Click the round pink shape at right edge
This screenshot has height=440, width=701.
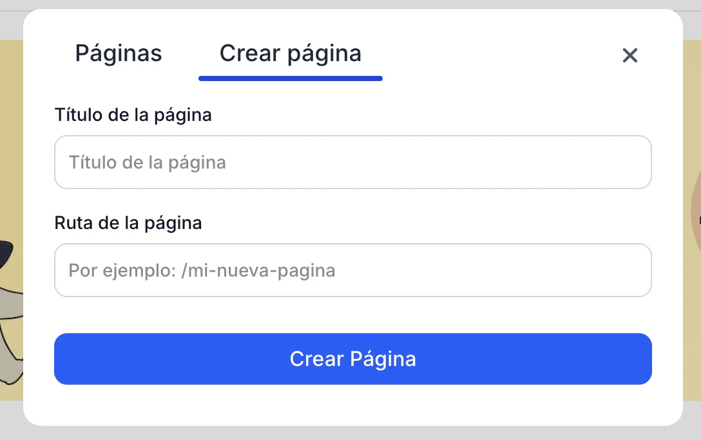click(x=695, y=212)
